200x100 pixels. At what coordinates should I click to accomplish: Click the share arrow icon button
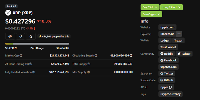coord(10,36)
